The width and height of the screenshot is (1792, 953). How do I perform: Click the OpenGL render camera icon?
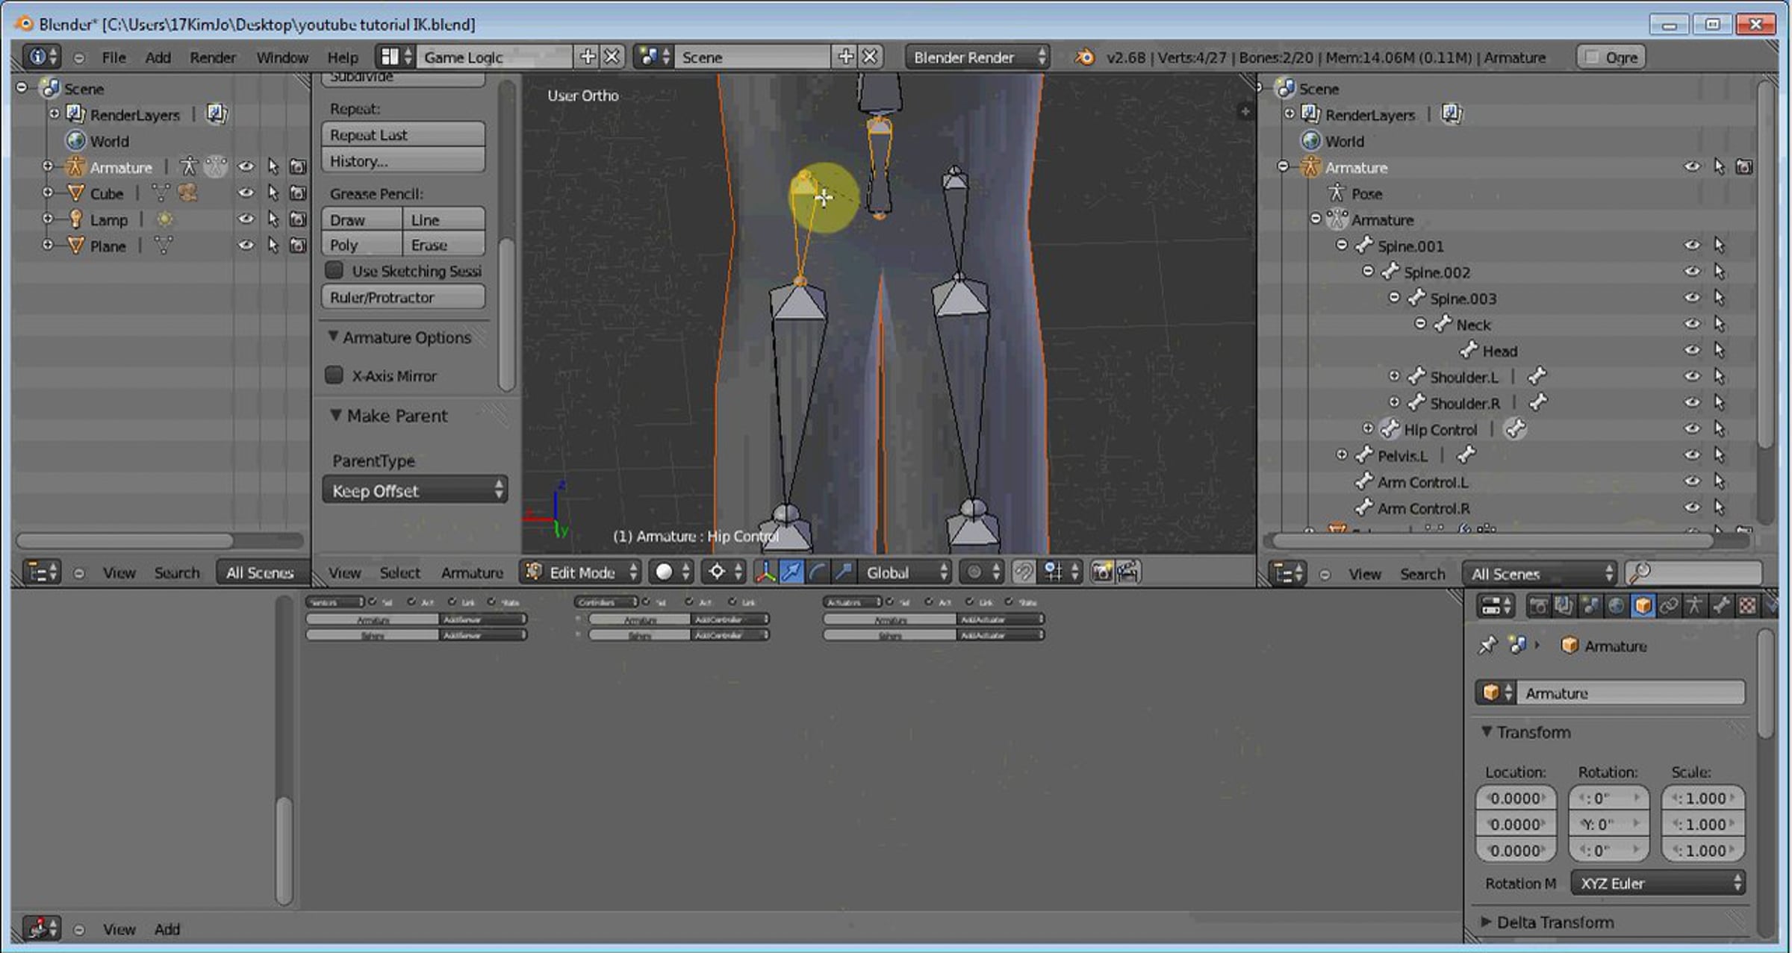(x=1101, y=572)
